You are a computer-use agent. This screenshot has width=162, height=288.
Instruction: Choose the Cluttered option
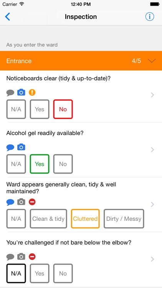(x=85, y=218)
